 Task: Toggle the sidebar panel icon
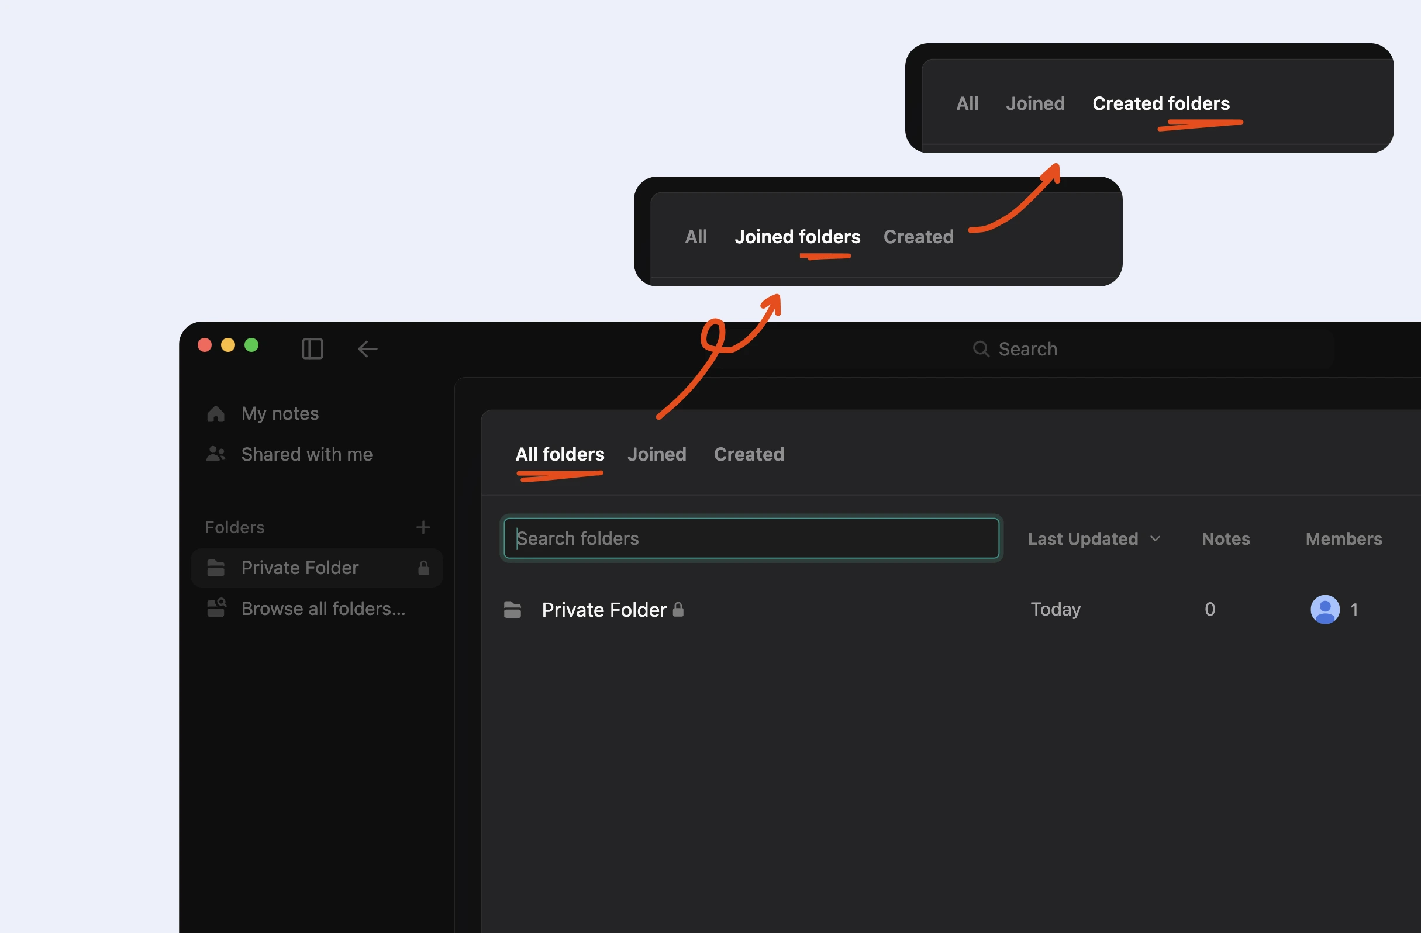point(312,348)
